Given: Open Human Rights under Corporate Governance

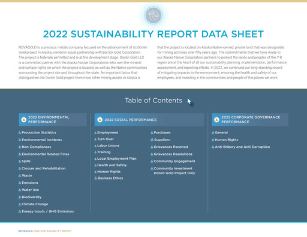Looking at the screenshot, I should (x=227, y=139).
